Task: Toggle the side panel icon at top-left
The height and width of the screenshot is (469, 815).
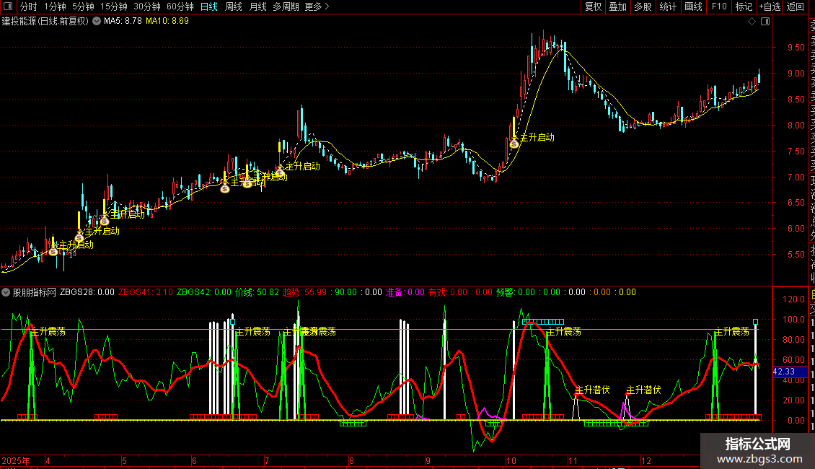Action: [8, 6]
